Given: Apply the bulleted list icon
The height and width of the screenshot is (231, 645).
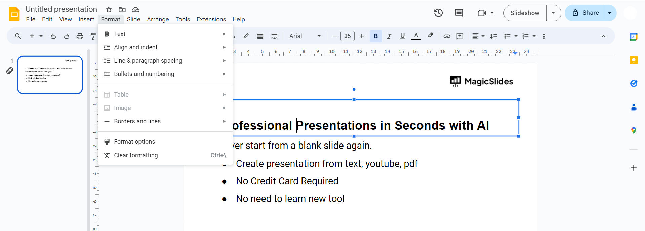Looking at the screenshot, I should [x=508, y=36].
